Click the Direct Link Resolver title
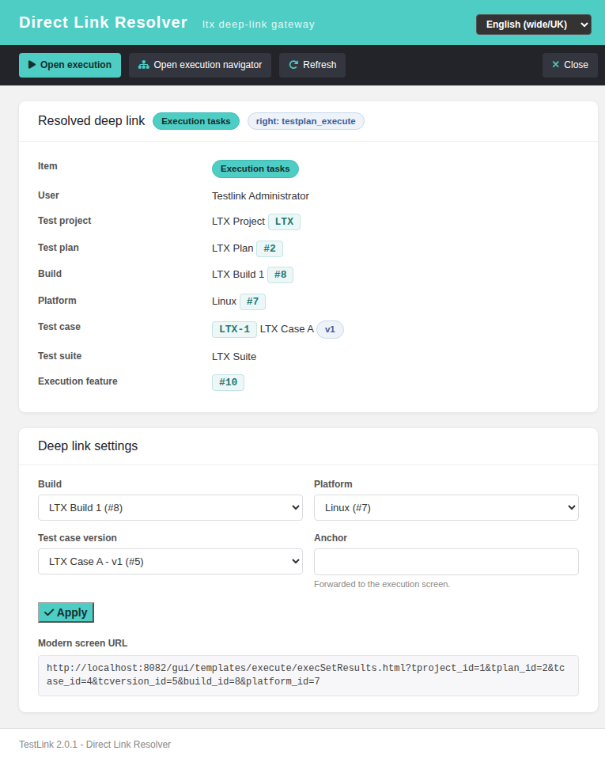This screenshot has height=762, width=605. click(103, 22)
